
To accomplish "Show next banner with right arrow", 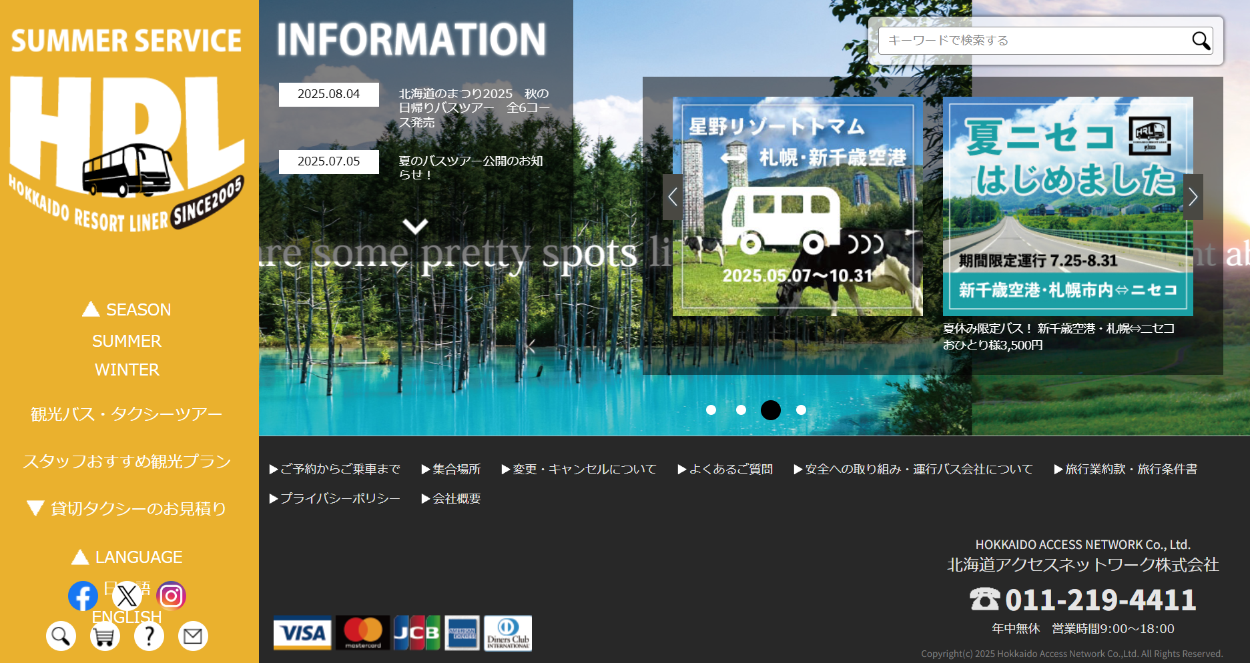I will 1193,197.
